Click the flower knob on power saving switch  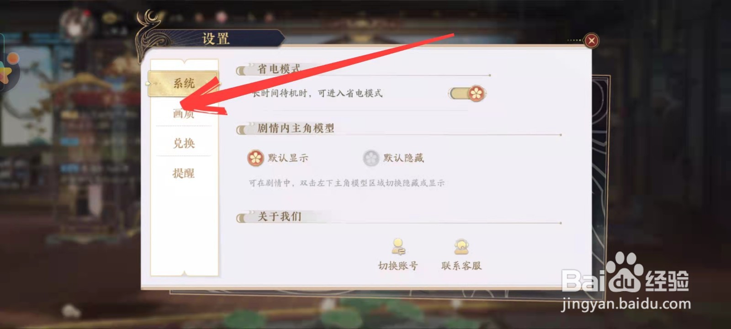[x=477, y=94]
